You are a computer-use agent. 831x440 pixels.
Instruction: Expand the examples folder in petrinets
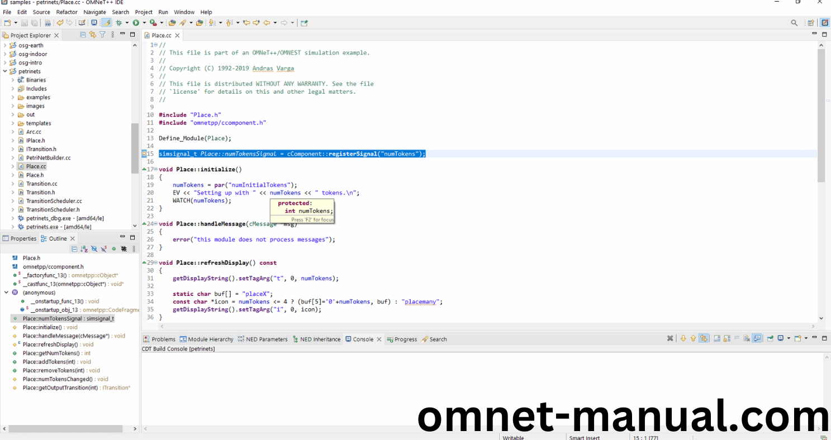pos(13,97)
